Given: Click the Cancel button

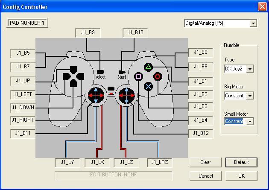Looking at the screenshot, I should pos(205,176).
